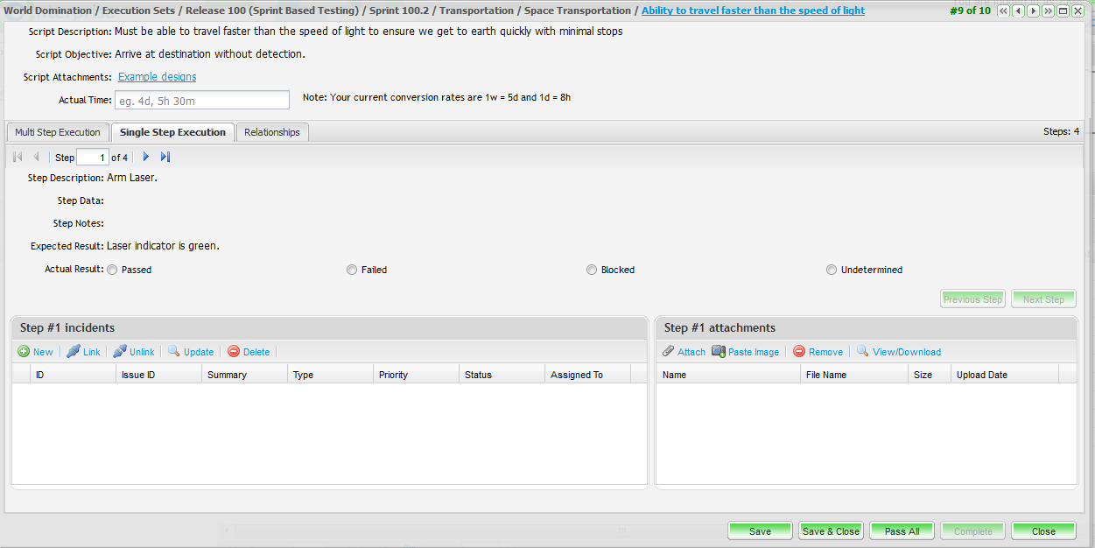Click the Update incident magnifier icon
This screenshot has width=1095, height=548.
(x=174, y=352)
